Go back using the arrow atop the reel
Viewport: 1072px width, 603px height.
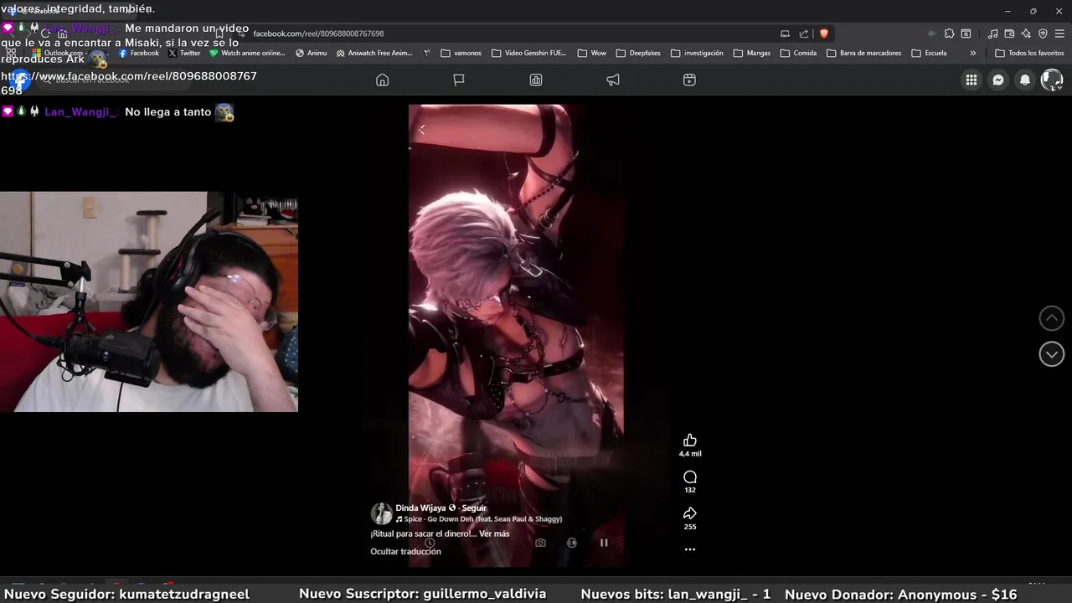coord(422,129)
